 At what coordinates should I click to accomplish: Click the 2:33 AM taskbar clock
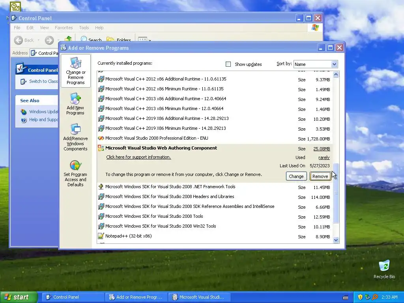coord(389,297)
